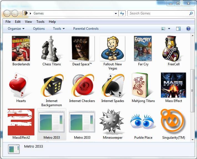This screenshot has height=159, width=197.
Task: Click the refresh button beside address bar
Action: coord(122,13)
